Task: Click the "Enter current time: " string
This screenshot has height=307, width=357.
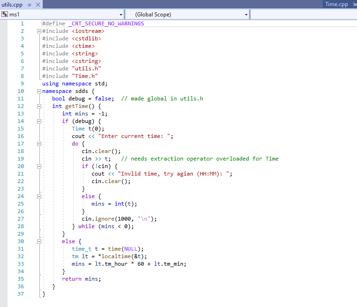Action: [x=134, y=136]
